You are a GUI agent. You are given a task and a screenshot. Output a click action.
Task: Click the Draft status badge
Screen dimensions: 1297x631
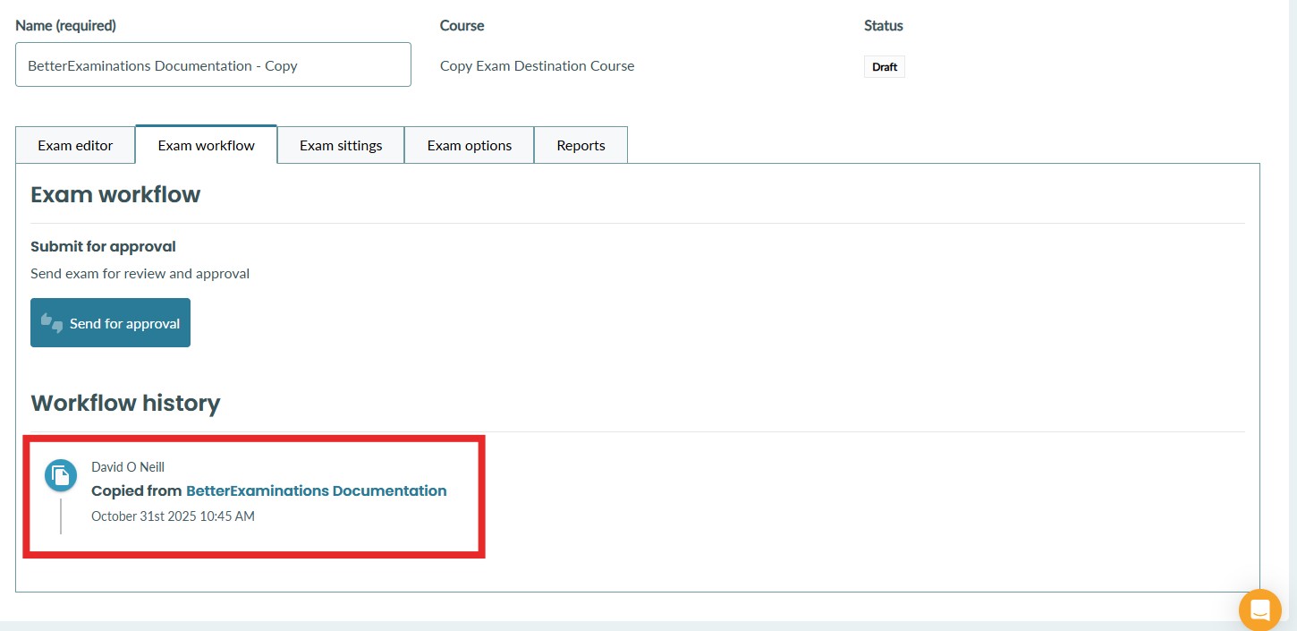[884, 67]
